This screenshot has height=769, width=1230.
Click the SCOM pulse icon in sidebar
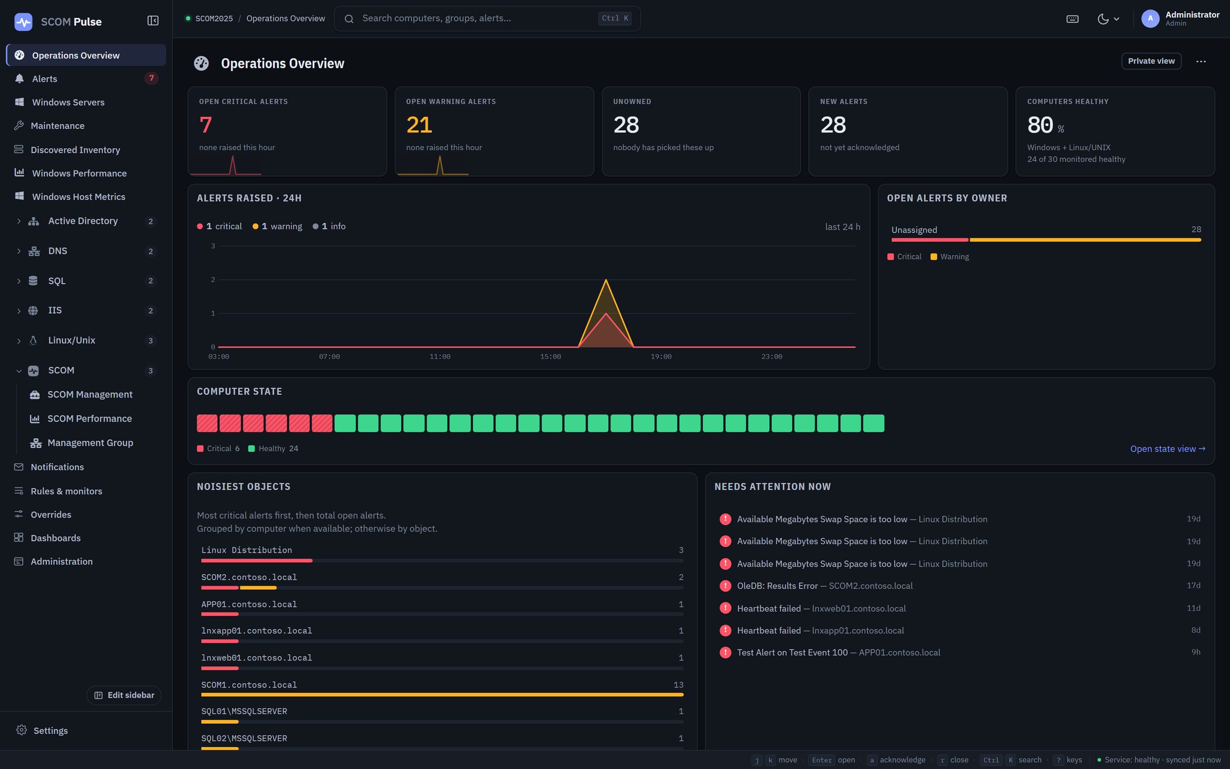[x=34, y=370]
